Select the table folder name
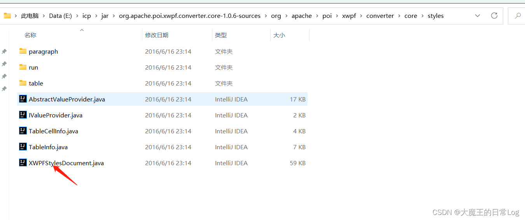Screen dimensions: 525x220 tap(36, 83)
